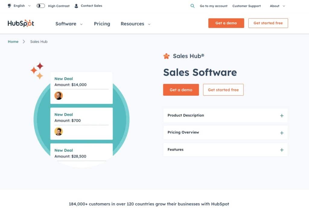Viewport: 309px width, 213px height.
Task: Click the Sales Hub® product label
Action: [189, 56]
